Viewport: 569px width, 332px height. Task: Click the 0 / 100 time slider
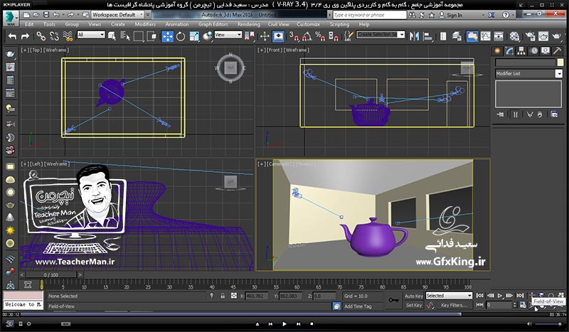click(x=50, y=275)
